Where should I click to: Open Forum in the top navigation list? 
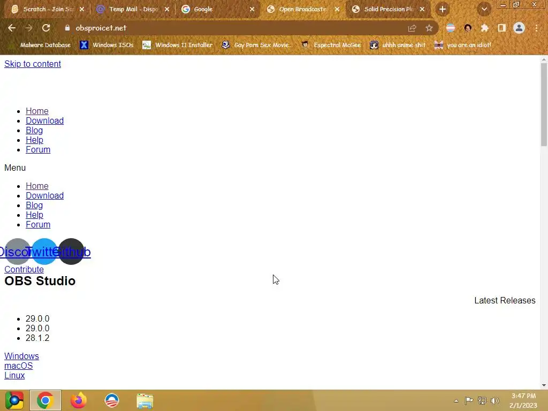point(38,150)
